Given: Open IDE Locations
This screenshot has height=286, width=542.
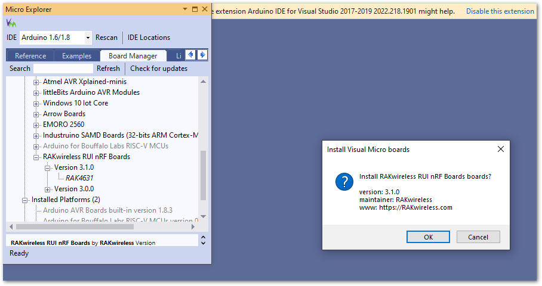Looking at the screenshot, I should pyautogui.click(x=149, y=38).
